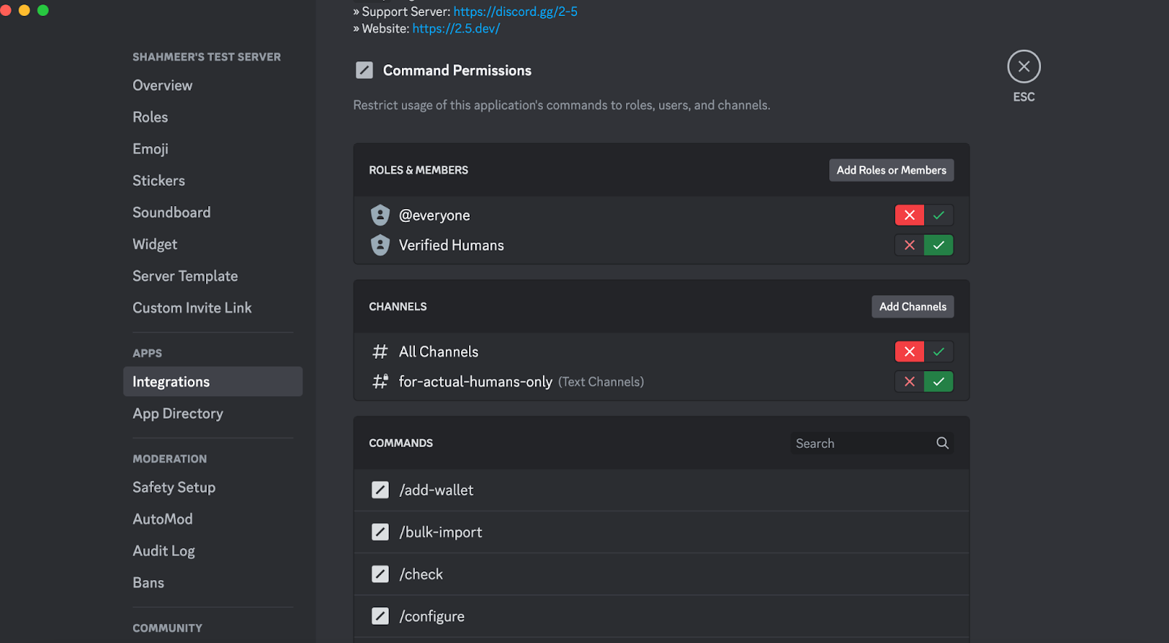Click the Verified Humans role name
Image resolution: width=1169 pixels, height=643 pixels.
[452, 245]
